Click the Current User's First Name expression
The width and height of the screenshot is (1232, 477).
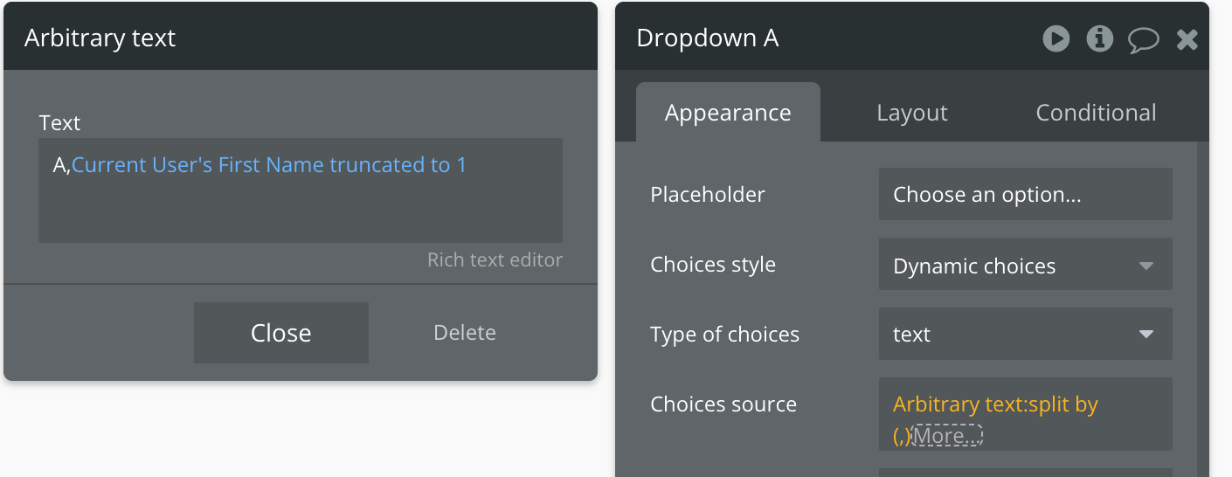point(269,165)
